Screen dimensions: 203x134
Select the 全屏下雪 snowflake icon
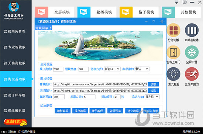[192, 52]
